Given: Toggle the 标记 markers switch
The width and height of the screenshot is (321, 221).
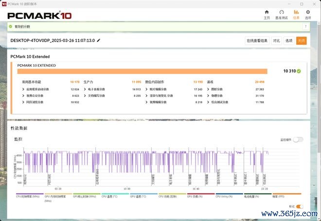Looking at the screenshot, I should tap(300, 206).
